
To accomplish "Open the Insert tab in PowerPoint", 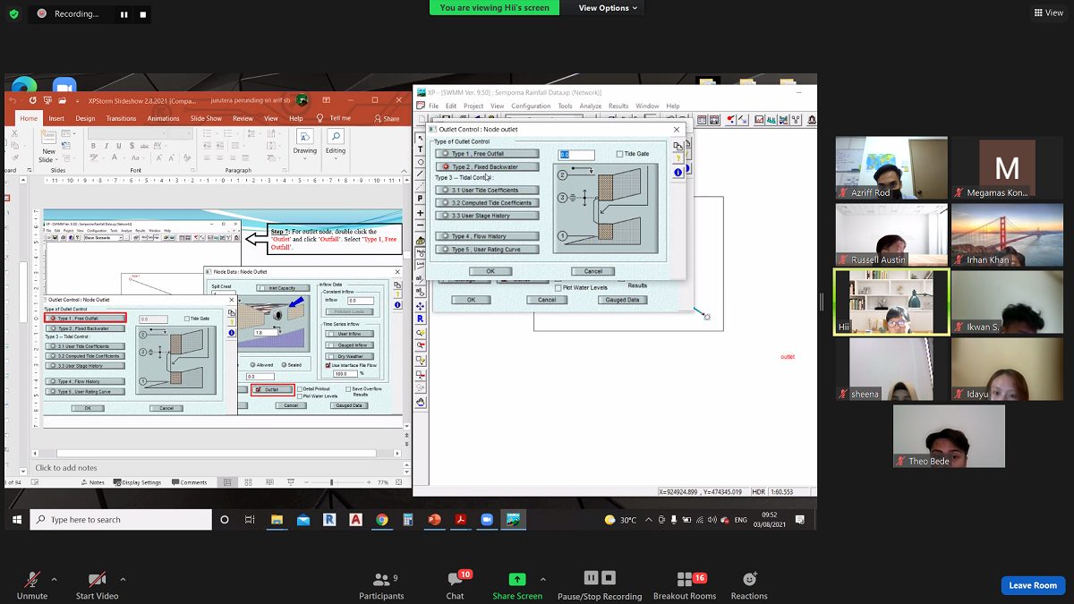I will [x=56, y=118].
